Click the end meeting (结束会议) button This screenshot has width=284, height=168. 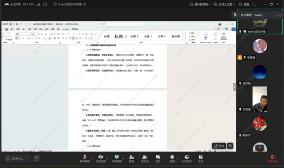pos(273,159)
